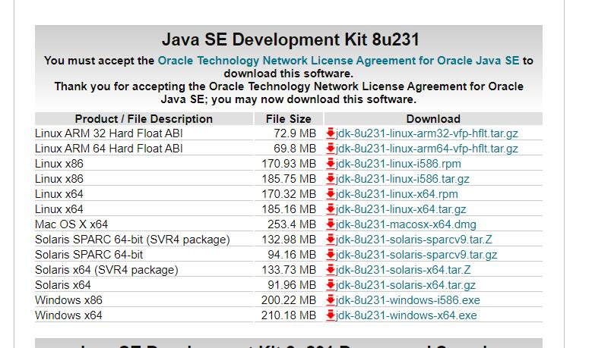Viewport: 592px width, 348px height.
Task: Download jdk-8u231-linux-x64.rpm link
Action: (x=397, y=194)
